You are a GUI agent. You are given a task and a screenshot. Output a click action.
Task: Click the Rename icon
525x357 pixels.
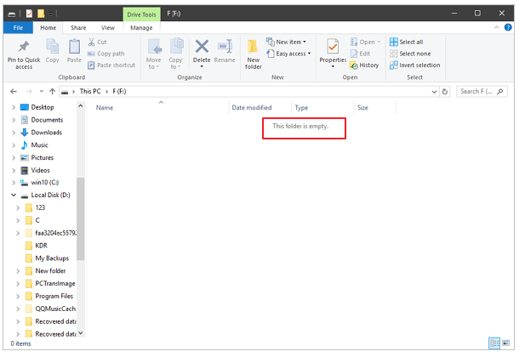click(x=225, y=48)
